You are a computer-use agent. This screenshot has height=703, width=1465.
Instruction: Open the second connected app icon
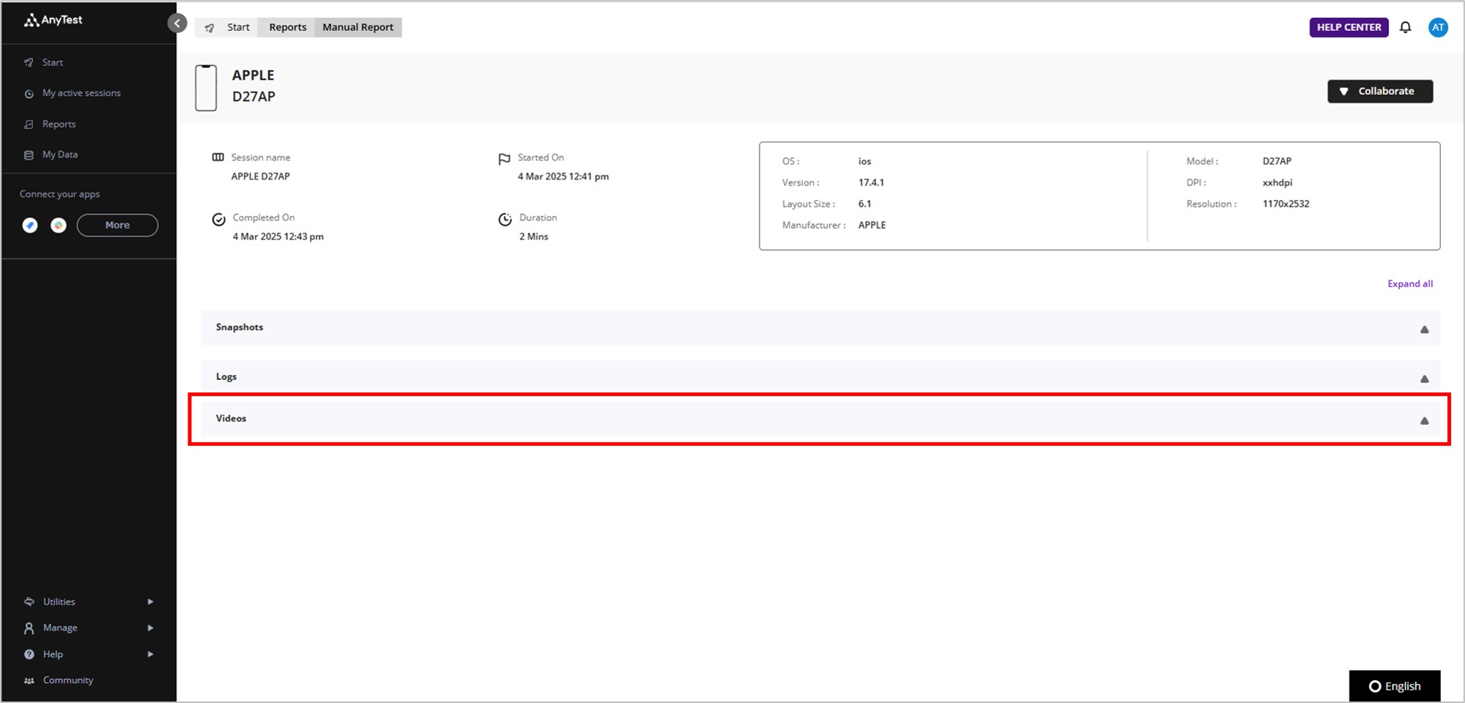click(x=59, y=226)
